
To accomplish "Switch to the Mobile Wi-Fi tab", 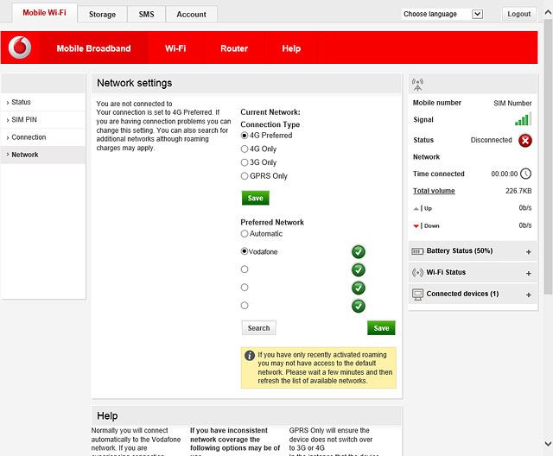I will tap(44, 13).
